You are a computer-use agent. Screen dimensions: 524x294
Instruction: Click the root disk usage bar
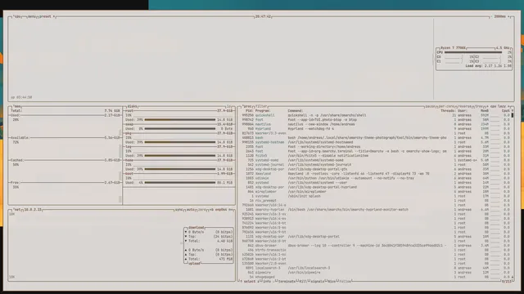[x=180, y=120]
